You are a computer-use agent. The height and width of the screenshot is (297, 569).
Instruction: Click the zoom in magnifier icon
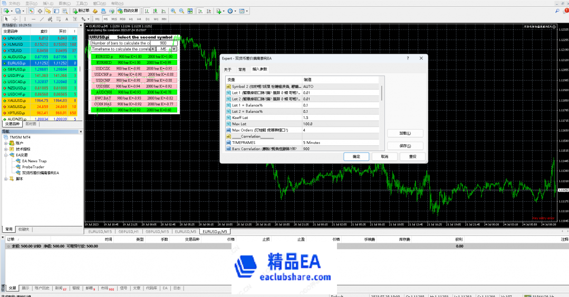coord(173,11)
